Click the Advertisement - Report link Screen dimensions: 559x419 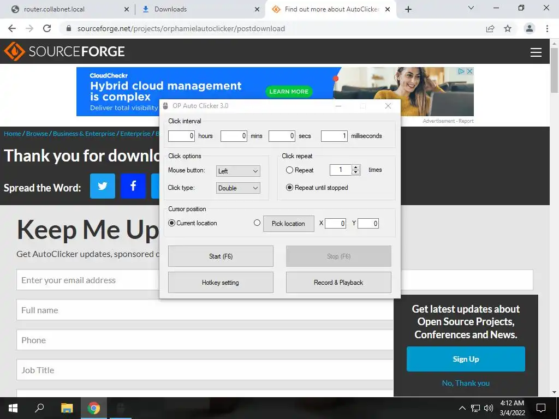pos(448,121)
